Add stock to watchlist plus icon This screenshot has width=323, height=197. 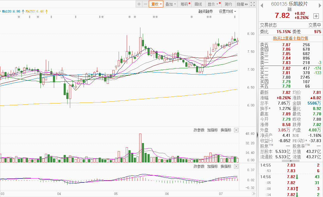pyautogui.click(x=316, y=16)
